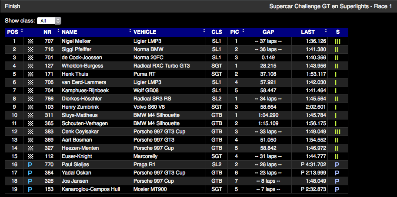
Task: Click status P for Yadal Oskan
Action: 337,173
